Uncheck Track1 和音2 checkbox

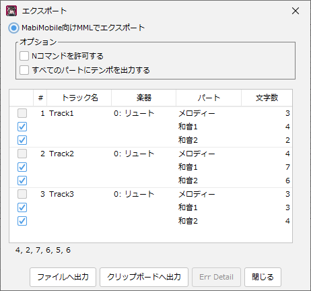(22, 140)
